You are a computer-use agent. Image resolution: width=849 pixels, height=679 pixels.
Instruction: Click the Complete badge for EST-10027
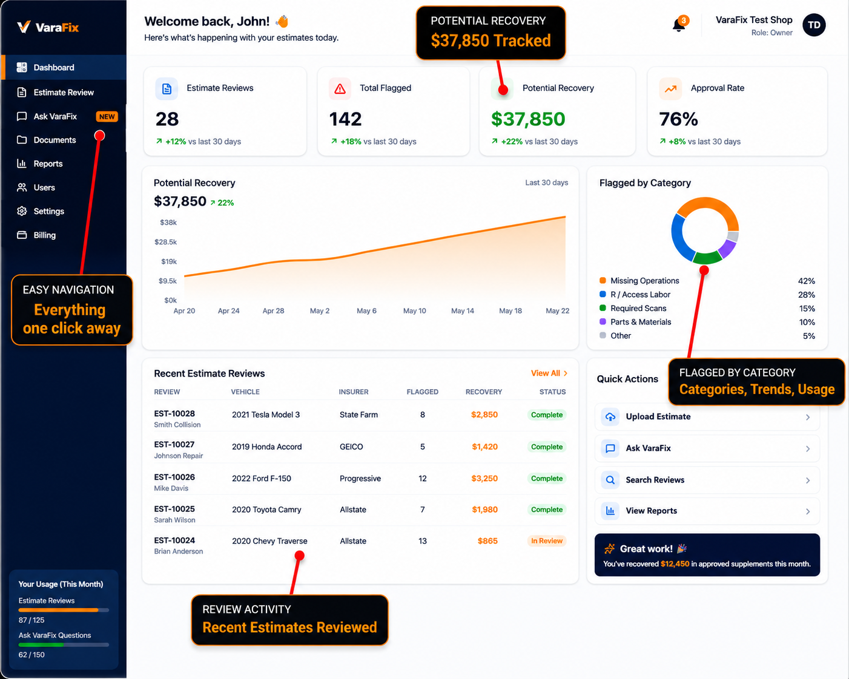point(546,447)
